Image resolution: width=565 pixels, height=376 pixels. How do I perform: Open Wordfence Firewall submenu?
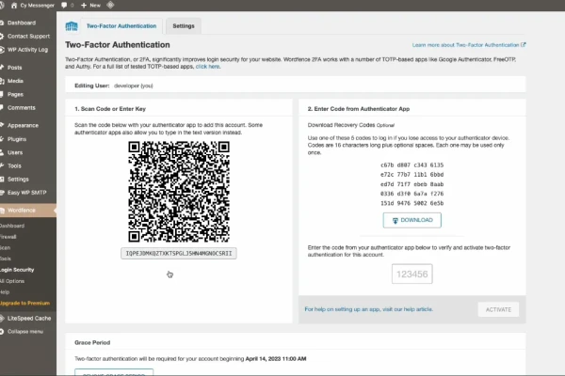click(x=8, y=237)
